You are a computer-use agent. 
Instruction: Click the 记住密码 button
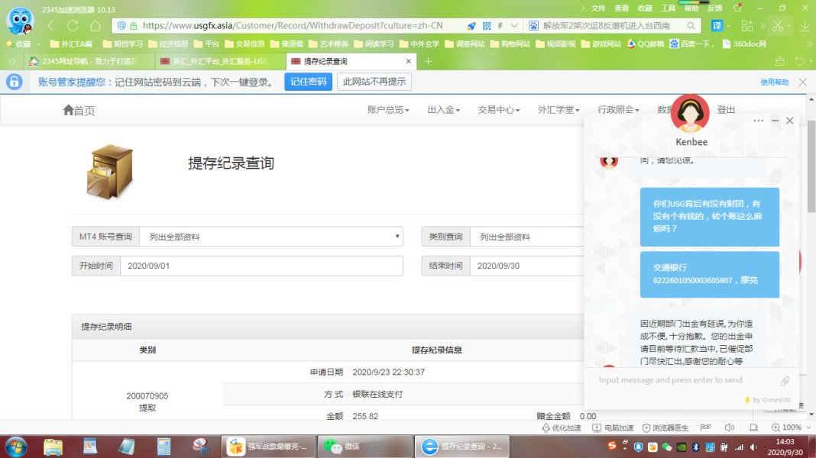[x=308, y=82]
